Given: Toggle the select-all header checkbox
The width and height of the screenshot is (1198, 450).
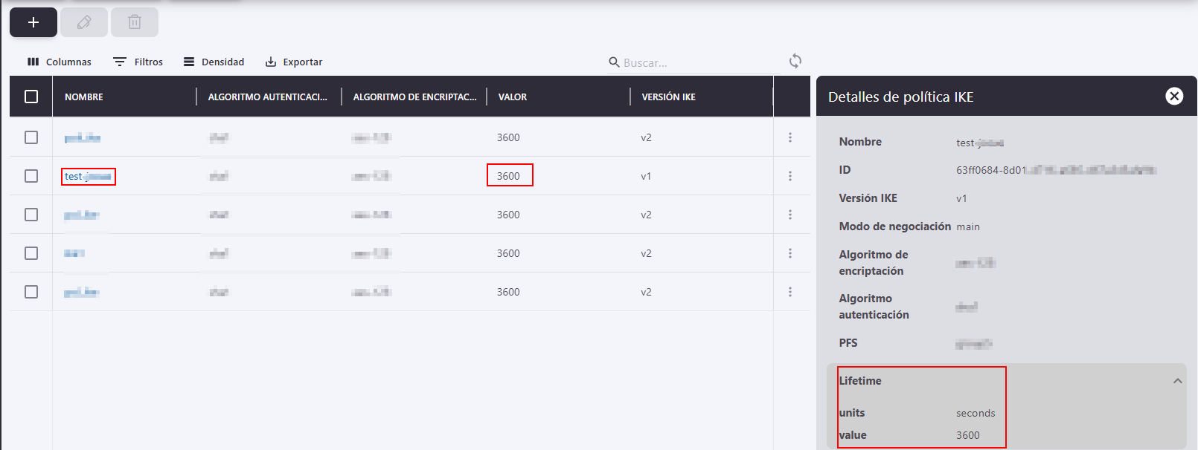Looking at the screenshot, I should tap(31, 97).
